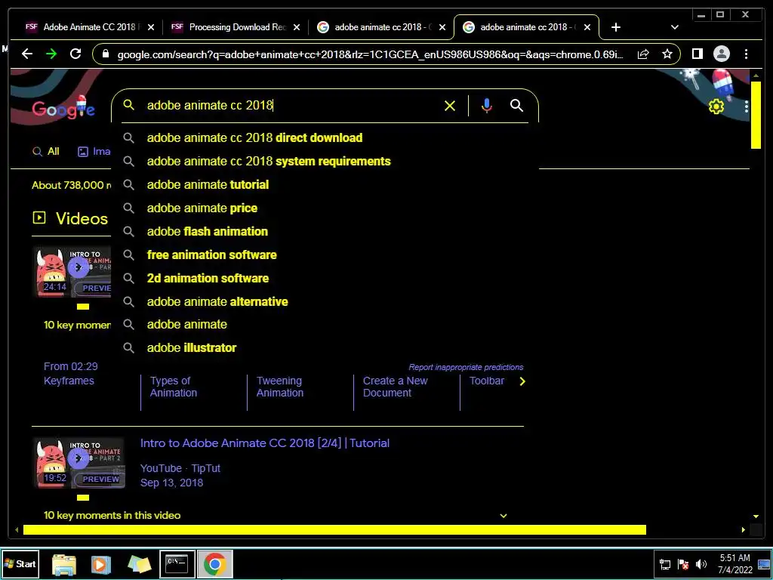The image size is (773, 580).
Task: Open Windows Media Player from taskbar
Action: point(101,564)
